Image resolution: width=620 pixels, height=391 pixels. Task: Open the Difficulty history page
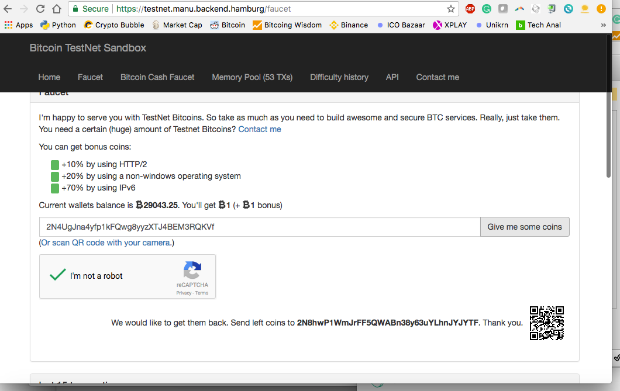click(x=339, y=77)
